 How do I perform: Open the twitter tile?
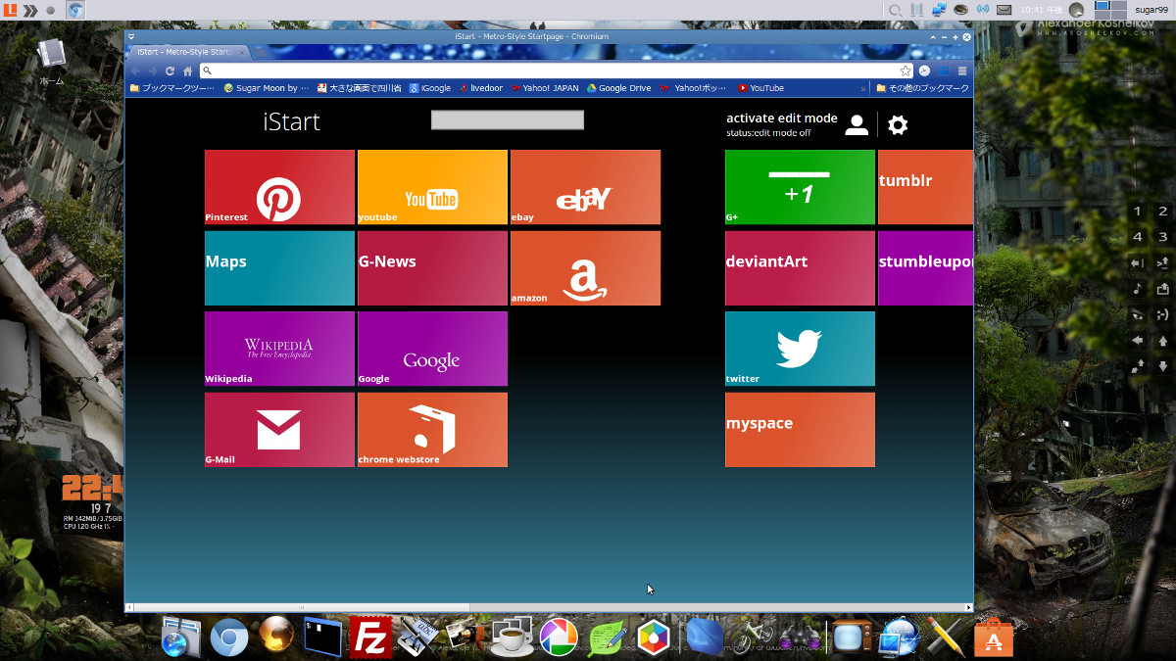[x=800, y=349]
